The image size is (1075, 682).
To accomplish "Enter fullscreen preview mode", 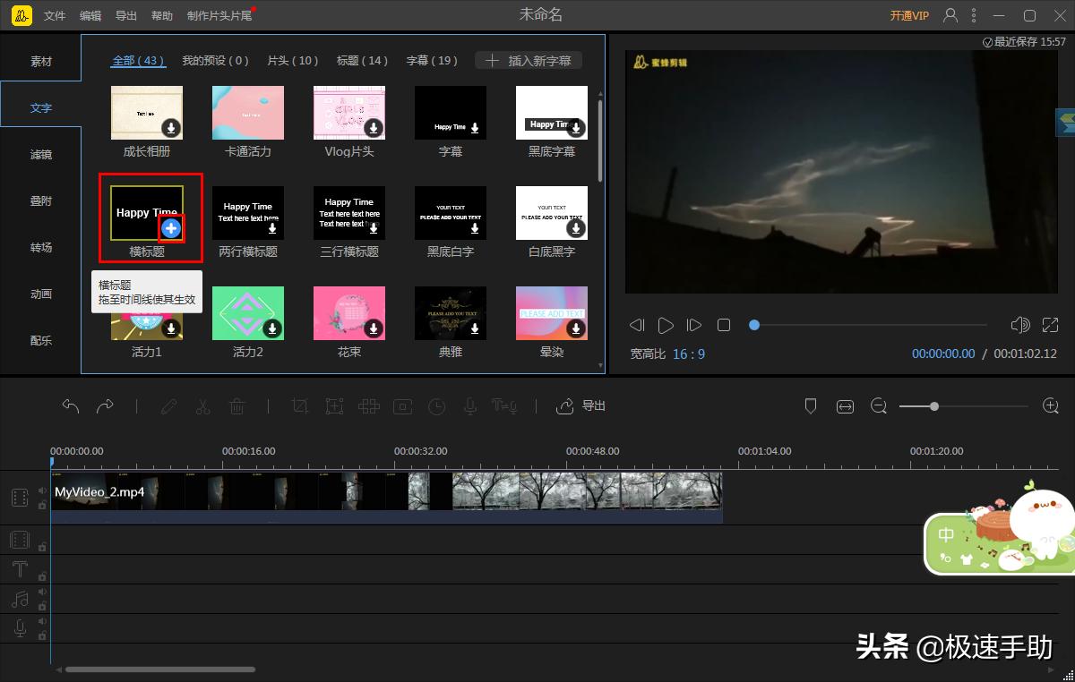I will click(x=1051, y=325).
